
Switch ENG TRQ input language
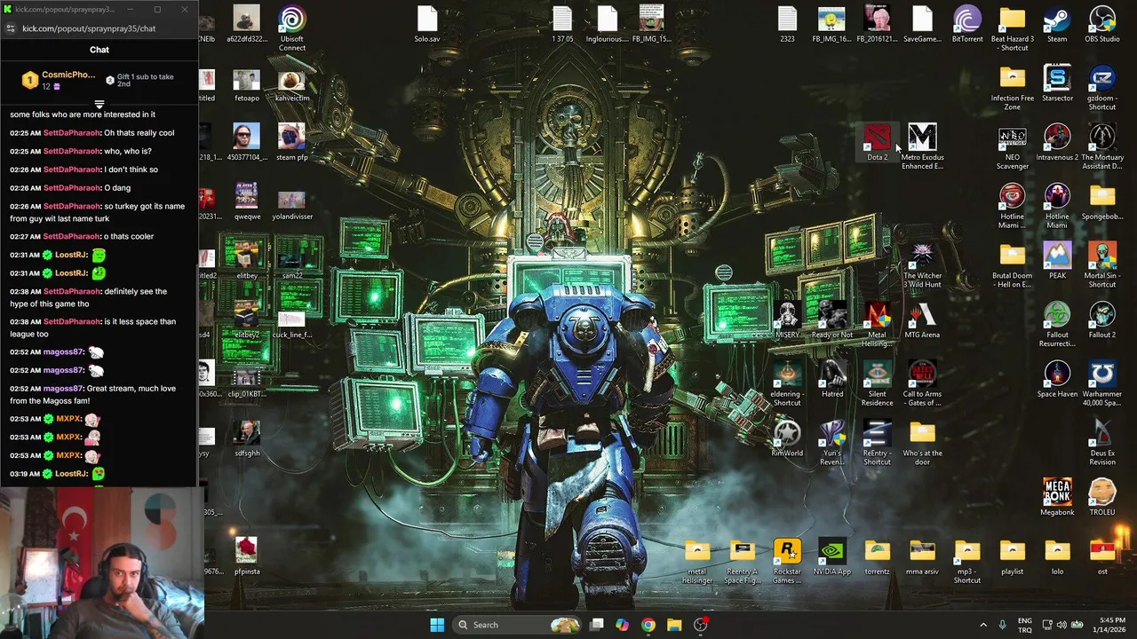click(x=1025, y=625)
